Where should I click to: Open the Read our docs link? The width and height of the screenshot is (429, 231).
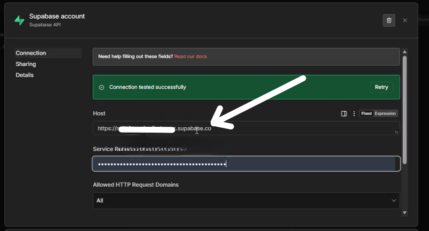click(x=190, y=57)
